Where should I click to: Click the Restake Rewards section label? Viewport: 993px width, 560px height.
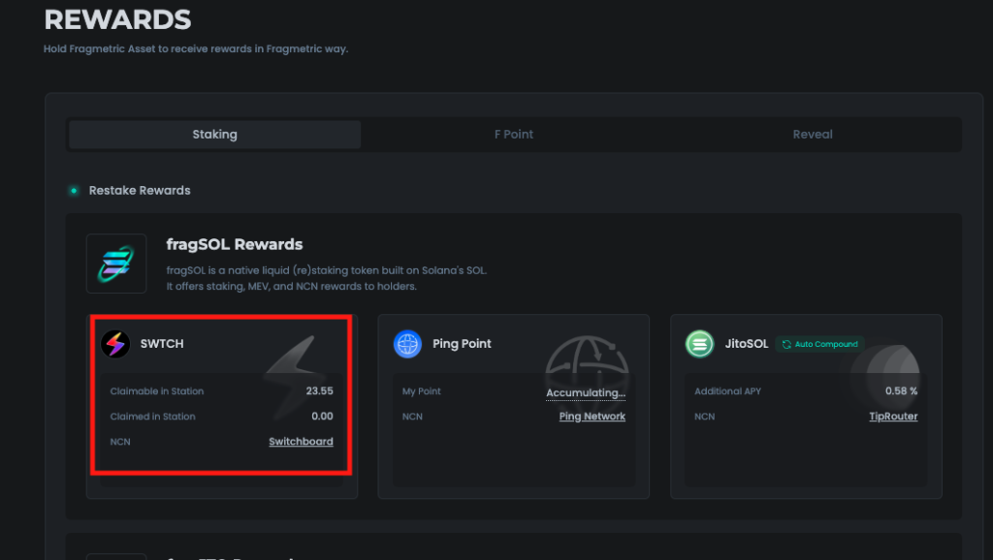[x=140, y=191]
